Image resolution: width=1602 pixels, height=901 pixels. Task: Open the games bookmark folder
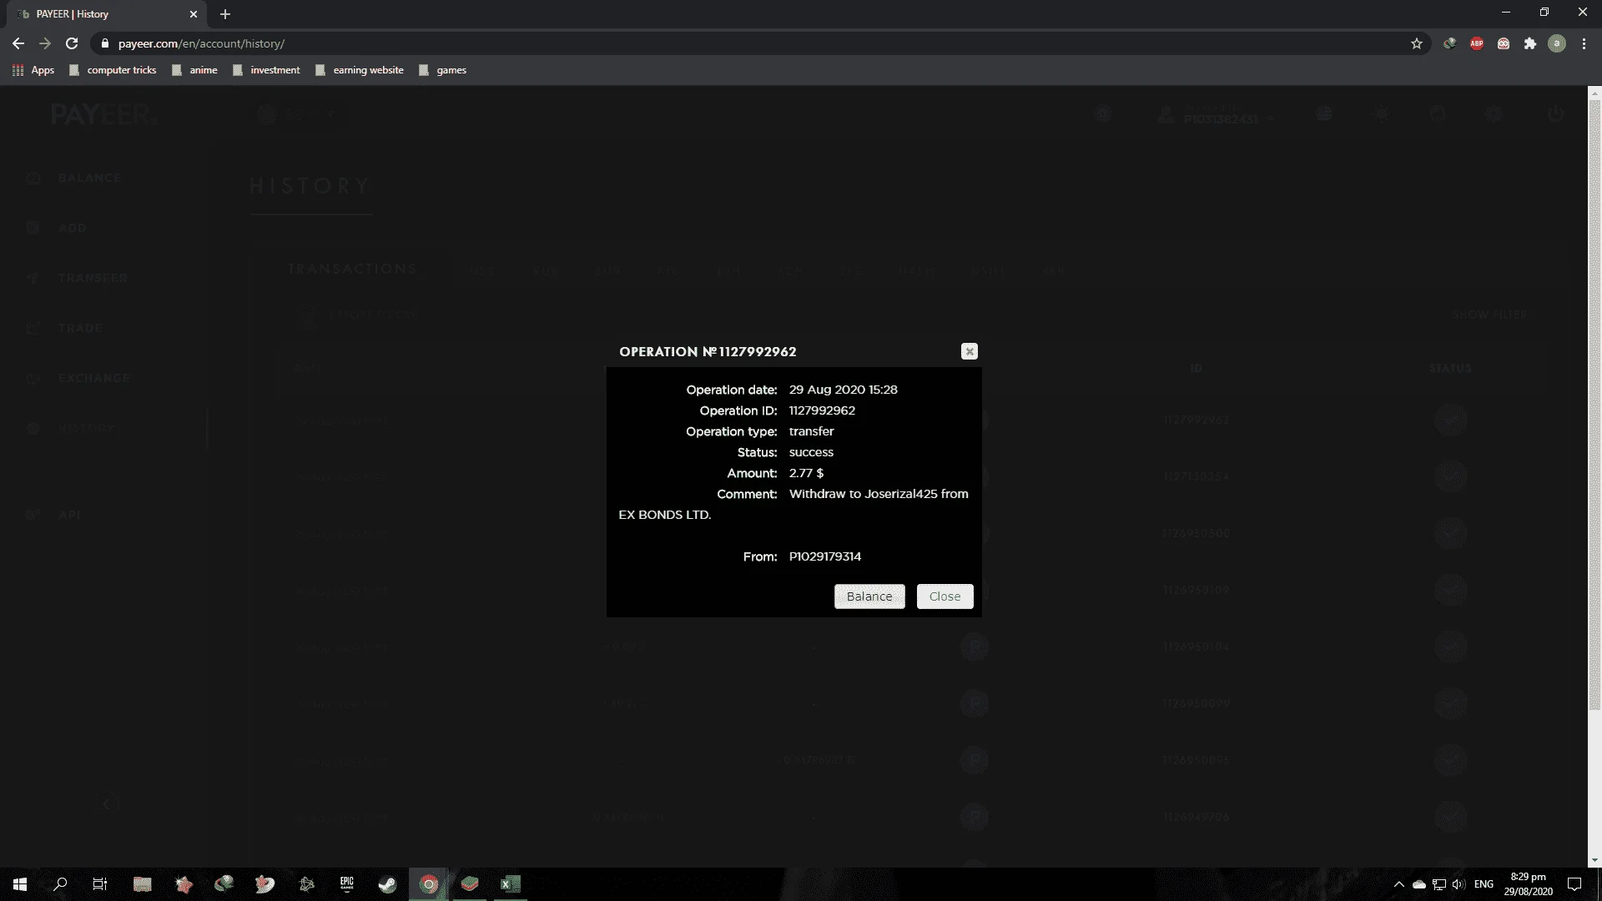pyautogui.click(x=442, y=70)
